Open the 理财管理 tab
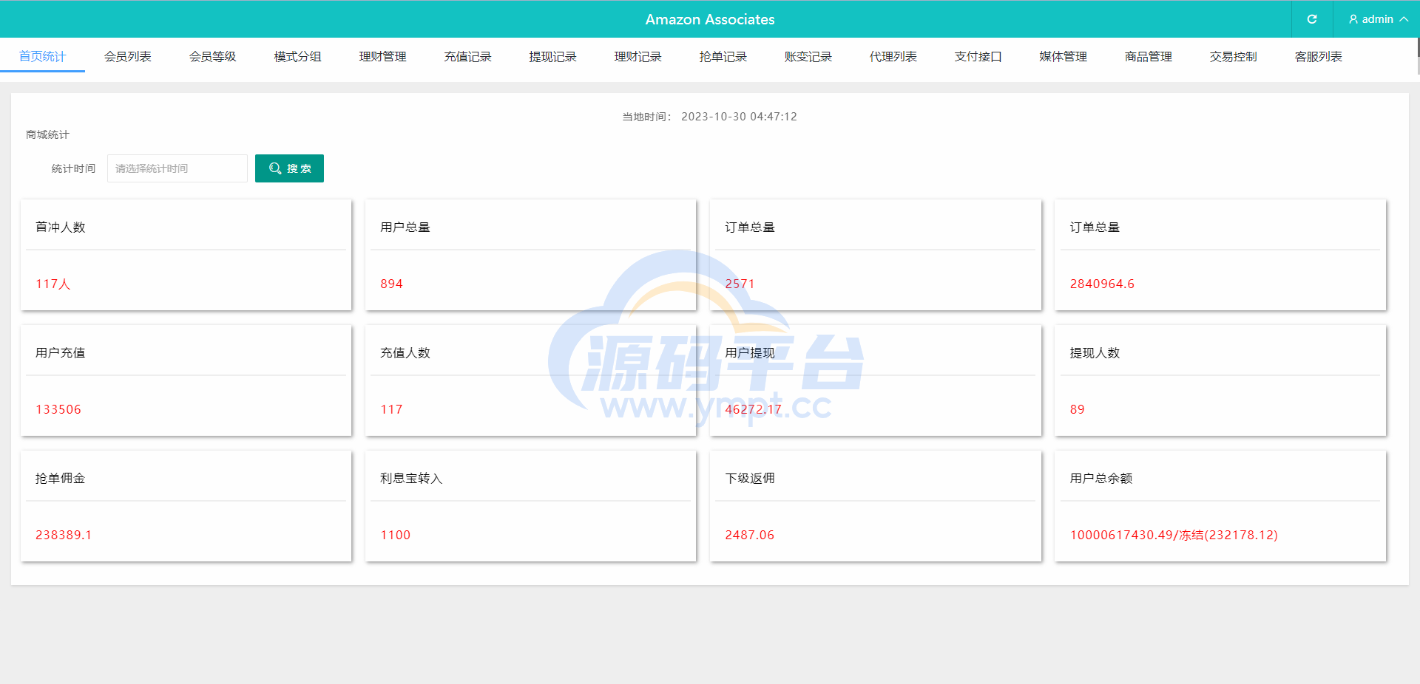1420x684 pixels. 382,56
